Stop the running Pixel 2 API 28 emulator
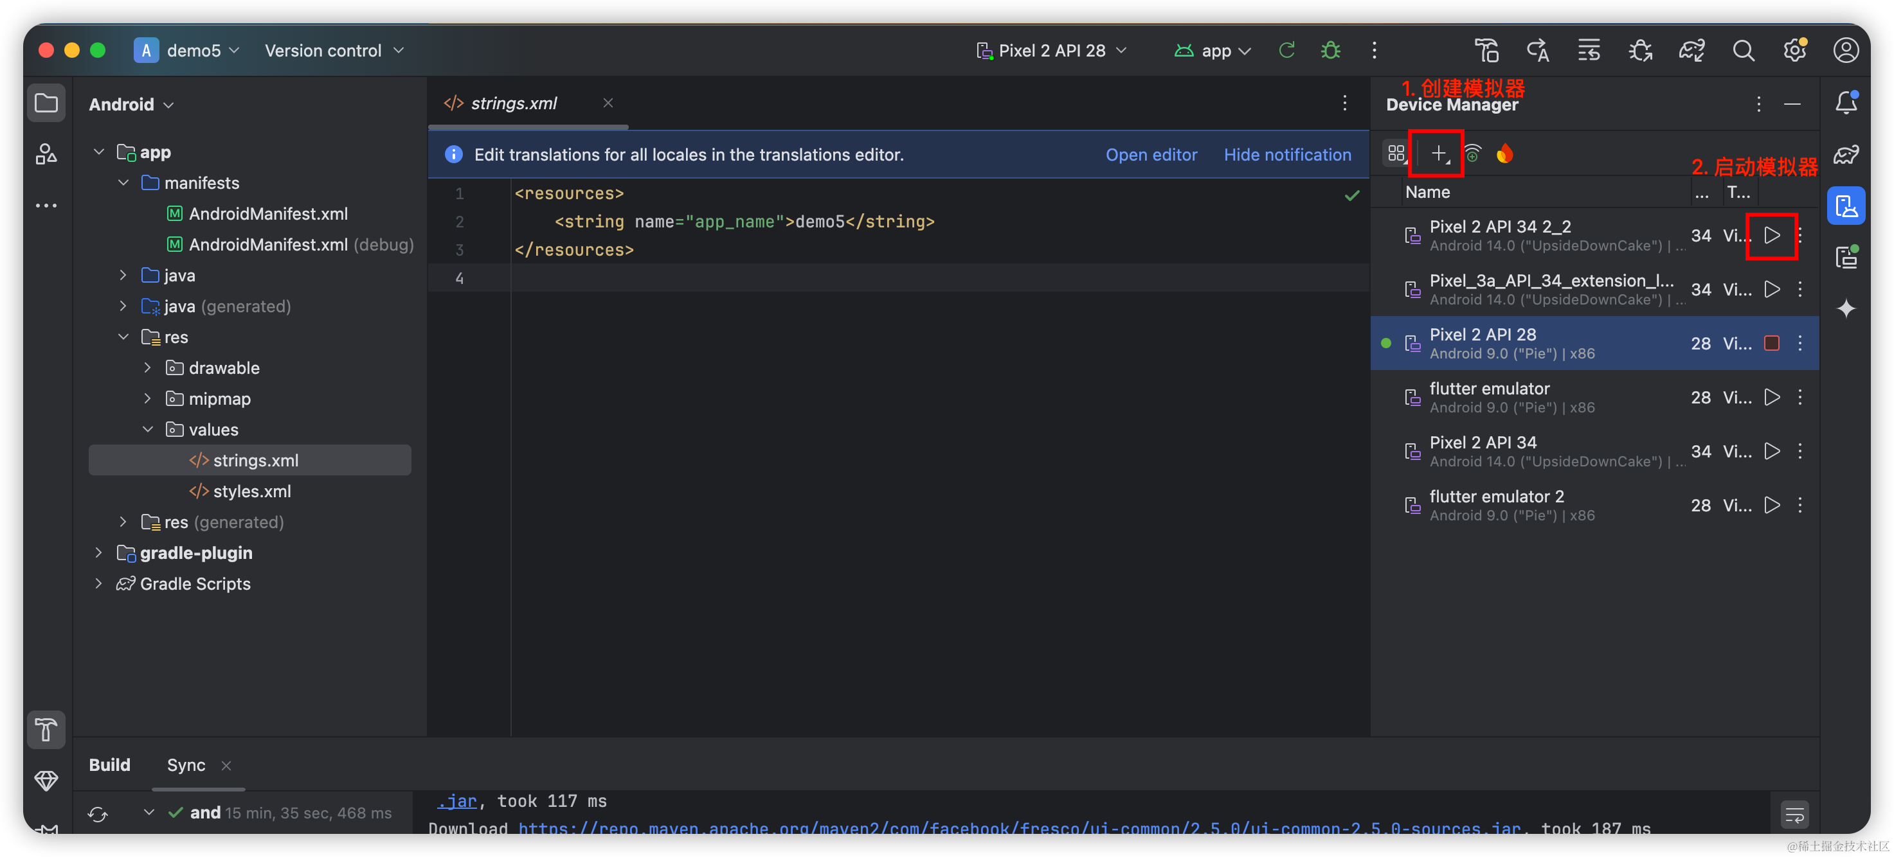 tap(1771, 343)
